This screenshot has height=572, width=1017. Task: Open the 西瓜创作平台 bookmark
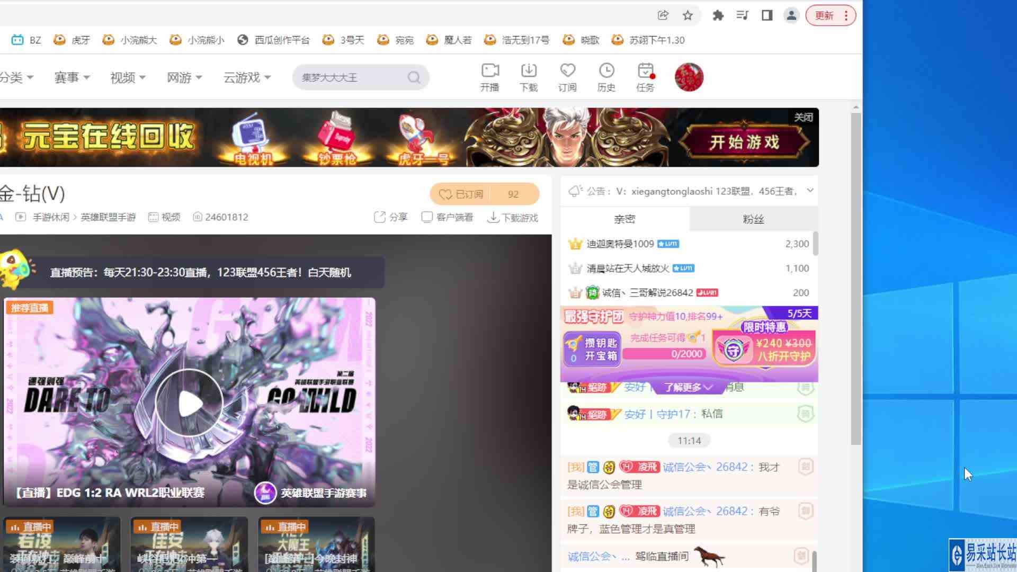pos(273,40)
